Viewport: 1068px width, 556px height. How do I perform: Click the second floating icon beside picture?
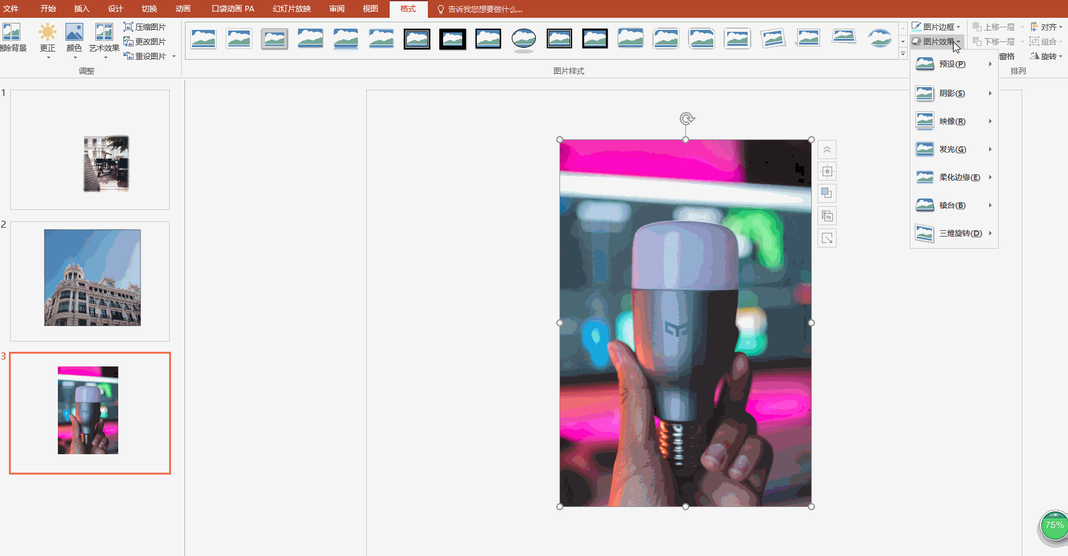coord(826,171)
